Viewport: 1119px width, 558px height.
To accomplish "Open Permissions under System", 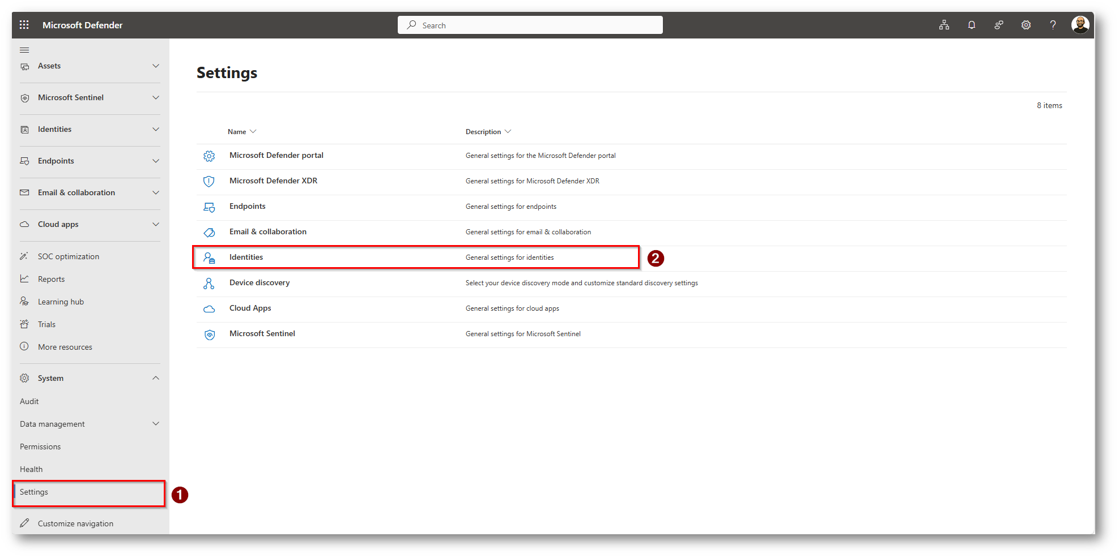I will (x=40, y=447).
